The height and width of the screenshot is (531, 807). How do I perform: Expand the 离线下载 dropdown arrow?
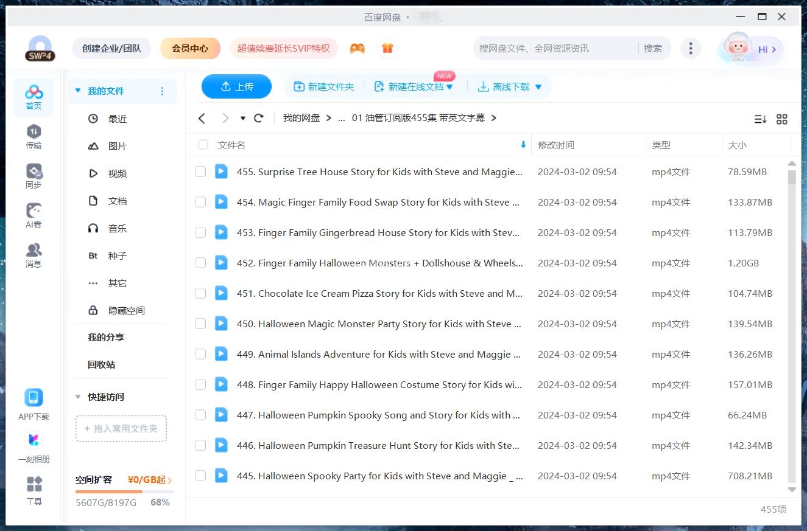[538, 87]
